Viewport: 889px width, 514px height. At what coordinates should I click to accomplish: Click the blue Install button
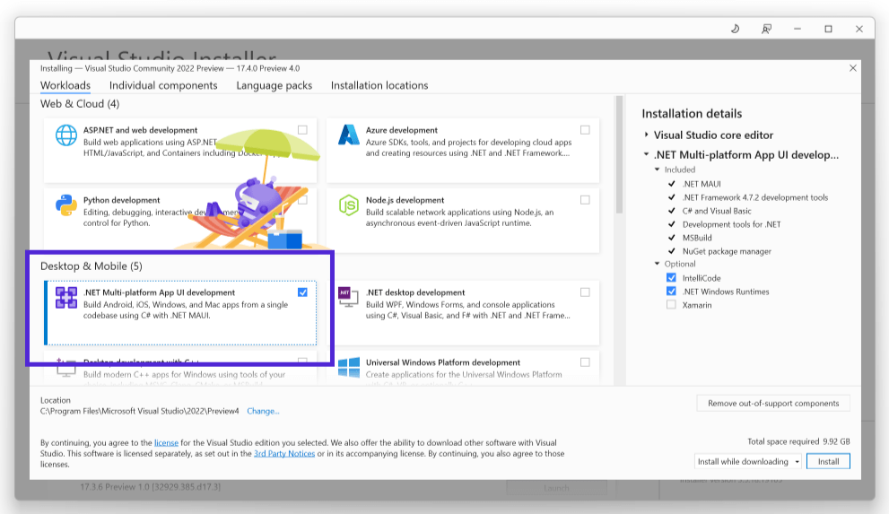click(828, 461)
